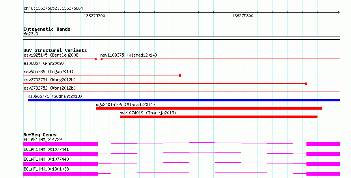The image size is (351, 178).
Task: Select the 6q23.3 band label
Action: click(31, 34)
